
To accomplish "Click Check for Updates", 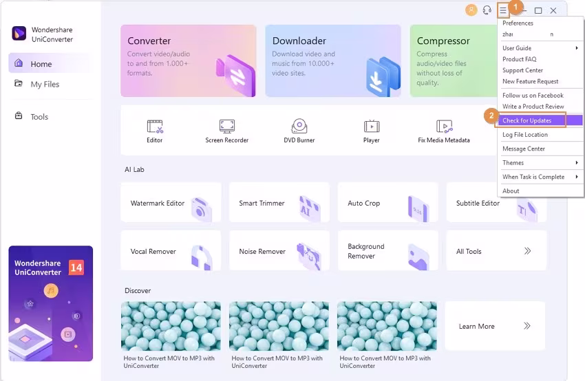I will (540, 120).
